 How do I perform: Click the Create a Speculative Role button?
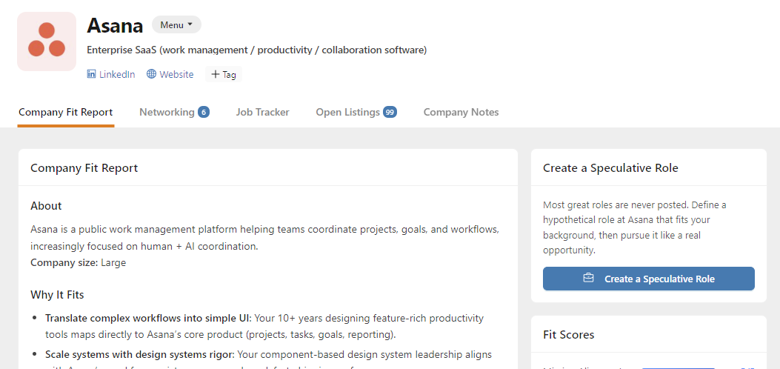(649, 279)
